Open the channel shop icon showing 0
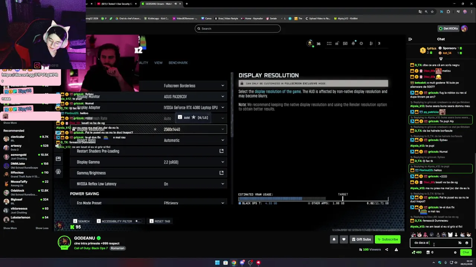The width and height of the screenshot is (476, 267). (430, 253)
